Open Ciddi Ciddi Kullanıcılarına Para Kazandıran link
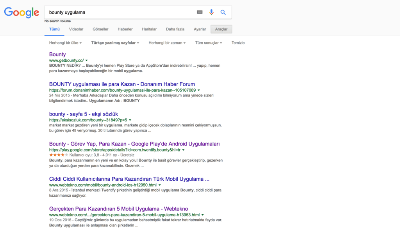This screenshot has height=233, width=400. click(x=129, y=179)
